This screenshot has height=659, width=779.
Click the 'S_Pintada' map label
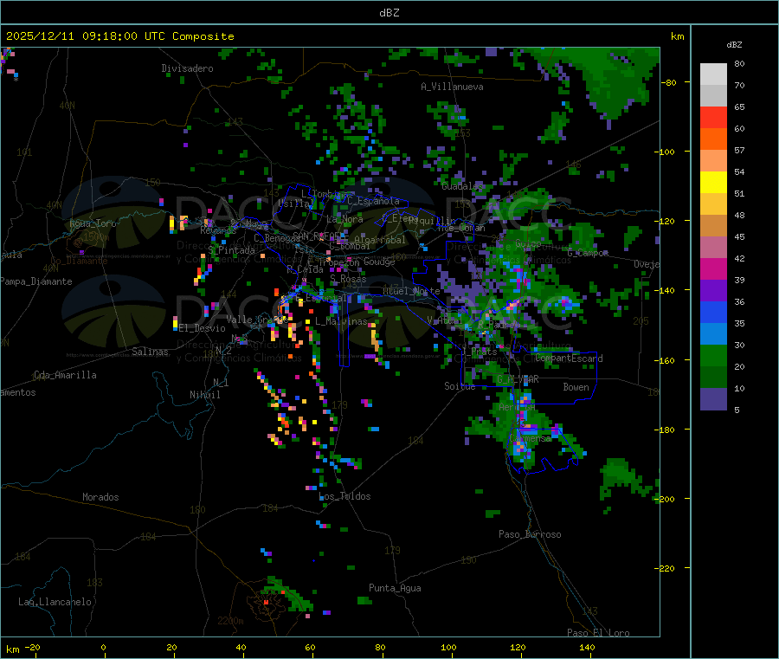[231, 250]
